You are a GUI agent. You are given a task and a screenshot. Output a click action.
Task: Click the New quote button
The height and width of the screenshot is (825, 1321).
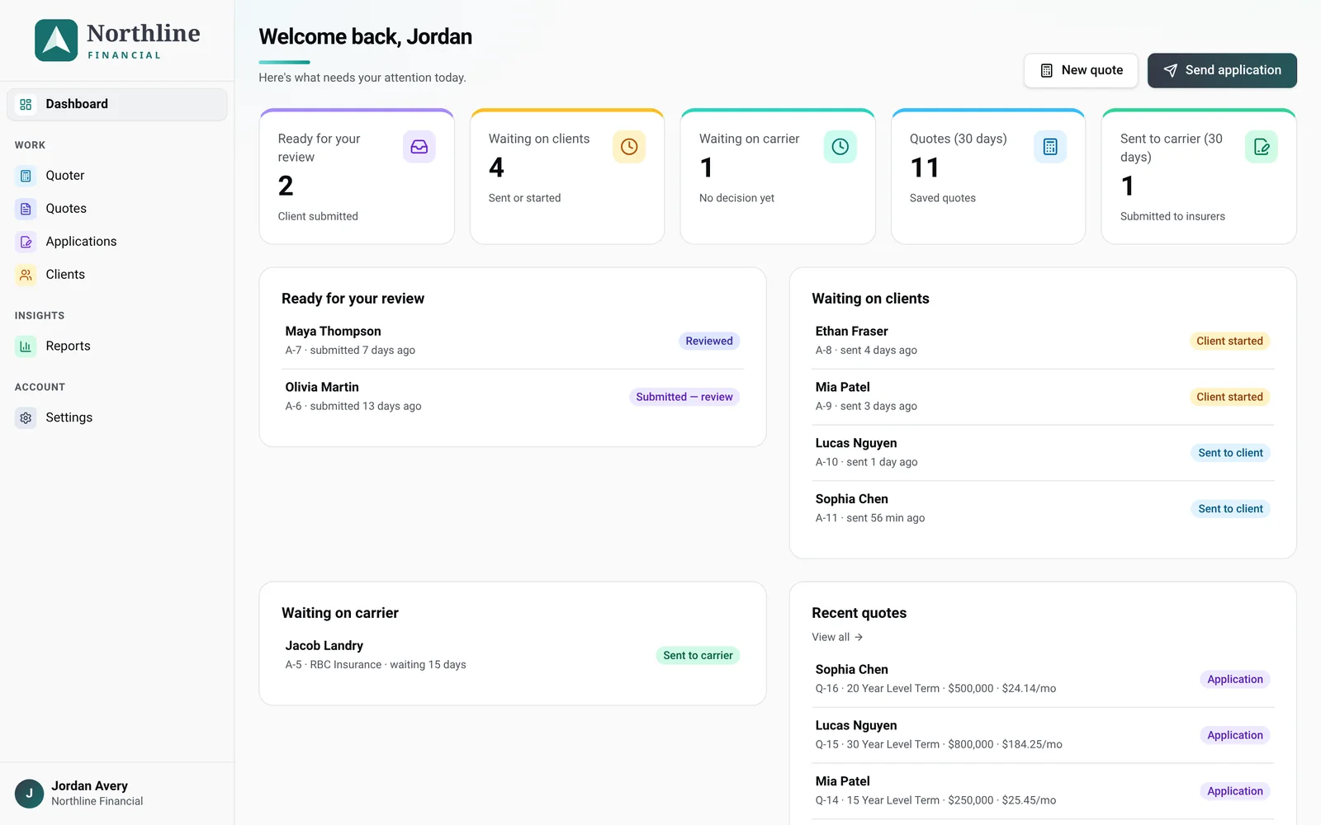(1081, 70)
